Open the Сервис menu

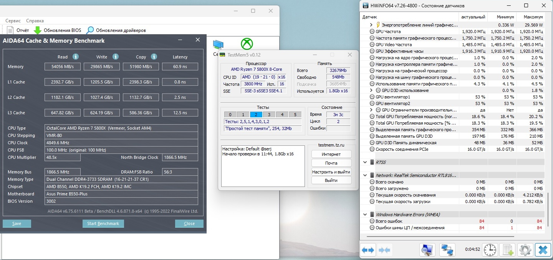(13, 21)
